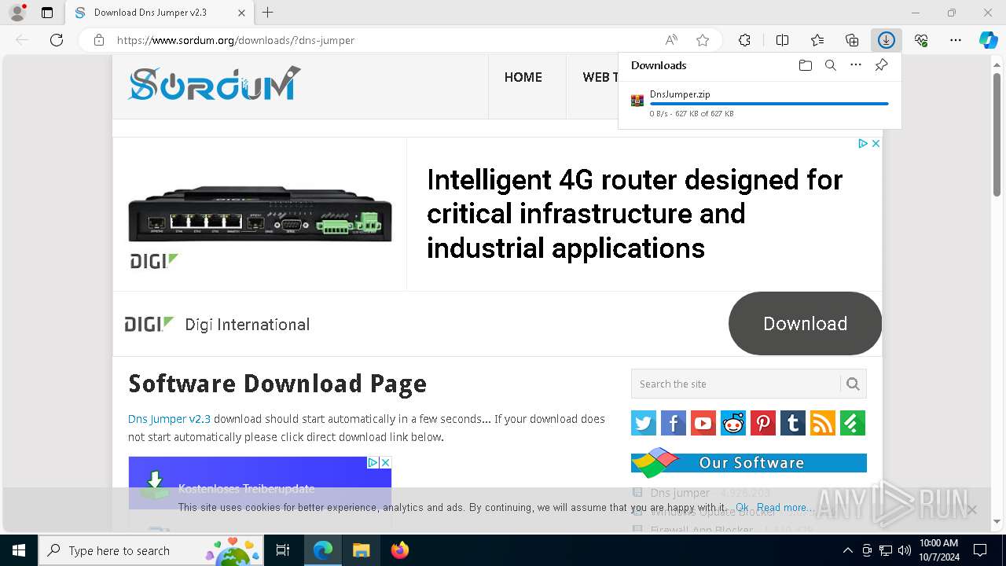Subscribe to the RSS feed
The image size is (1006, 566).
(x=823, y=423)
